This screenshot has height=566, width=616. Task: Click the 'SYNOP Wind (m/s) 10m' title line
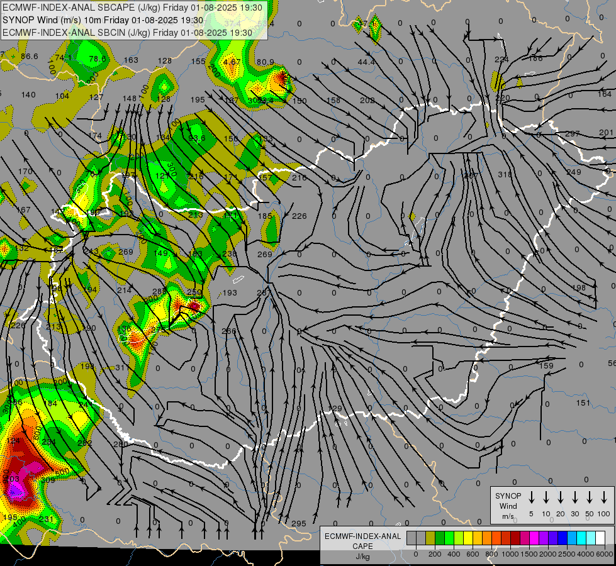coord(103,20)
